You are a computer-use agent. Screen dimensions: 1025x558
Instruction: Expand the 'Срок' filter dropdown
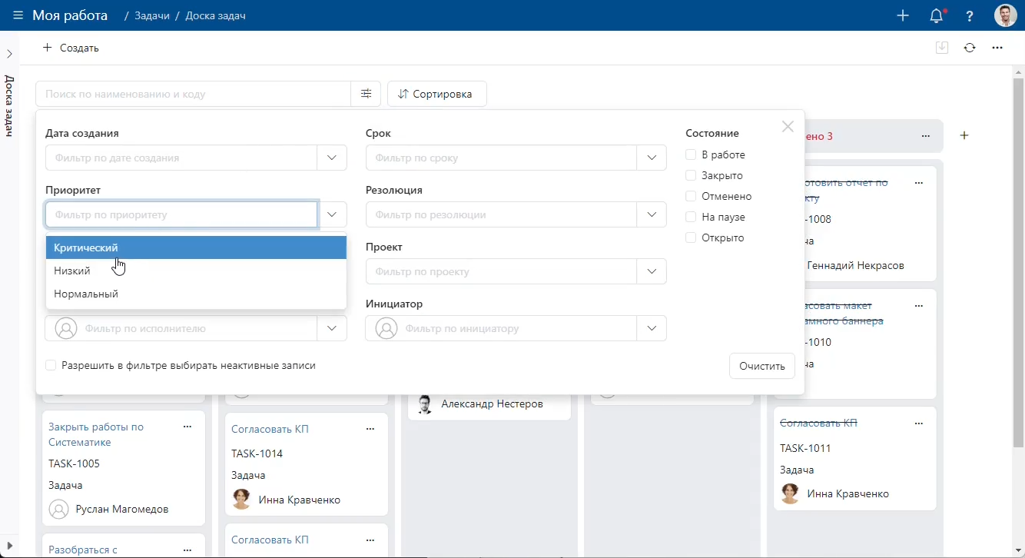point(651,158)
